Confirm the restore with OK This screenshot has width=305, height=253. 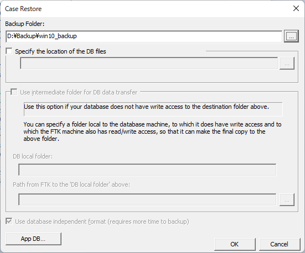point(235,244)
